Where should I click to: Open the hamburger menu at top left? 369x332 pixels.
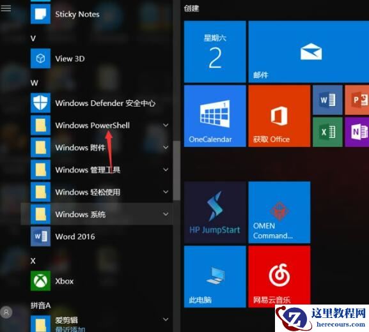6,8
